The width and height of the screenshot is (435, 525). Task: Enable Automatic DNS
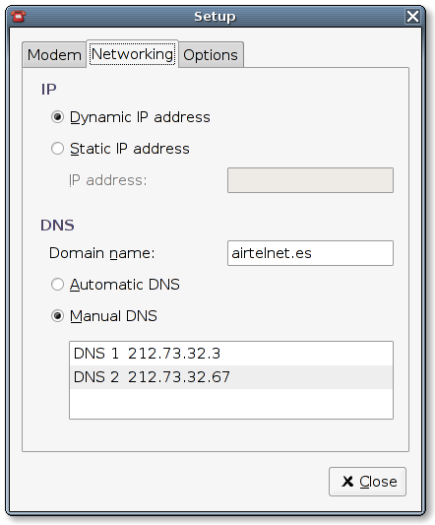pos(57,285)
